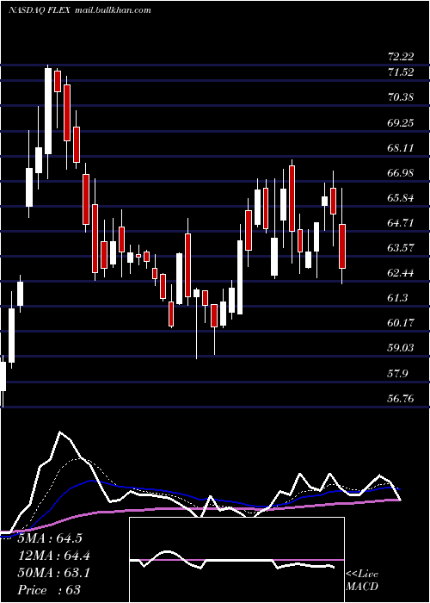Select the 62.44 price axis label
430x603 pixels.
pyautogui.click(x=401, y=273)
